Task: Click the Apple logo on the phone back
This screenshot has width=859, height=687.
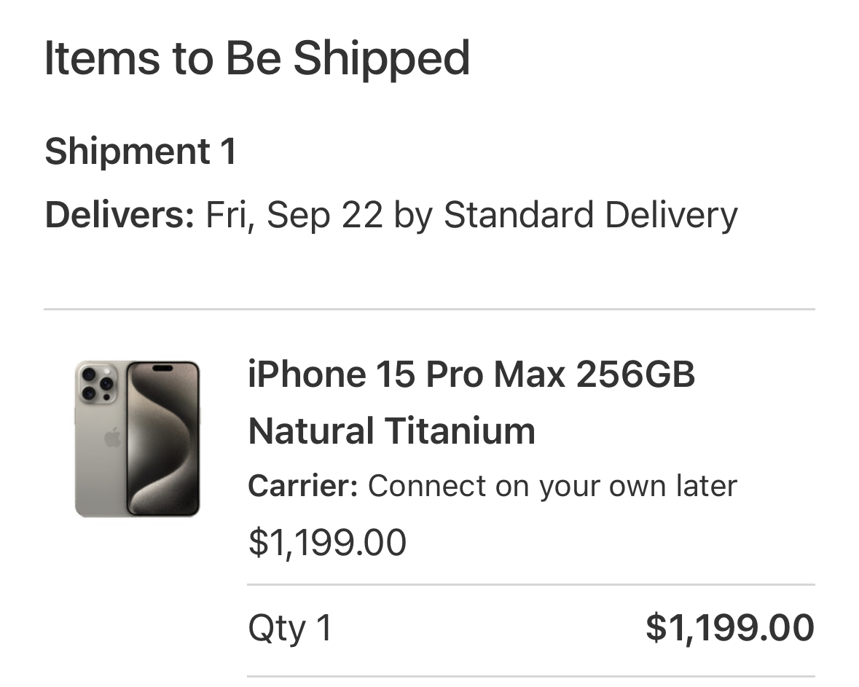Action: [111, 438]
